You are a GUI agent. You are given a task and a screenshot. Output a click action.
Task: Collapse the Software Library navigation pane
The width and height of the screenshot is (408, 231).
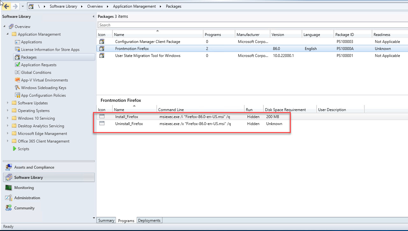click(93, 17)
